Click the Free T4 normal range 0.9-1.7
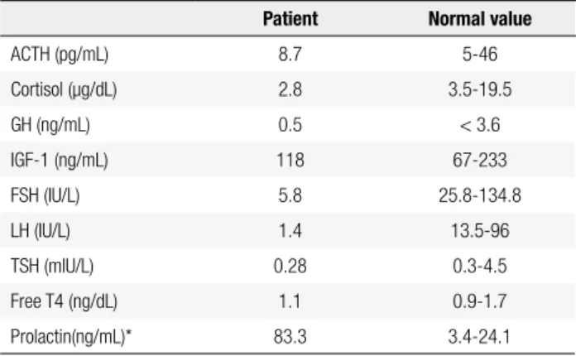Image resolution: width=576 pixels, height=356 pixels. [x=480, y=301]
